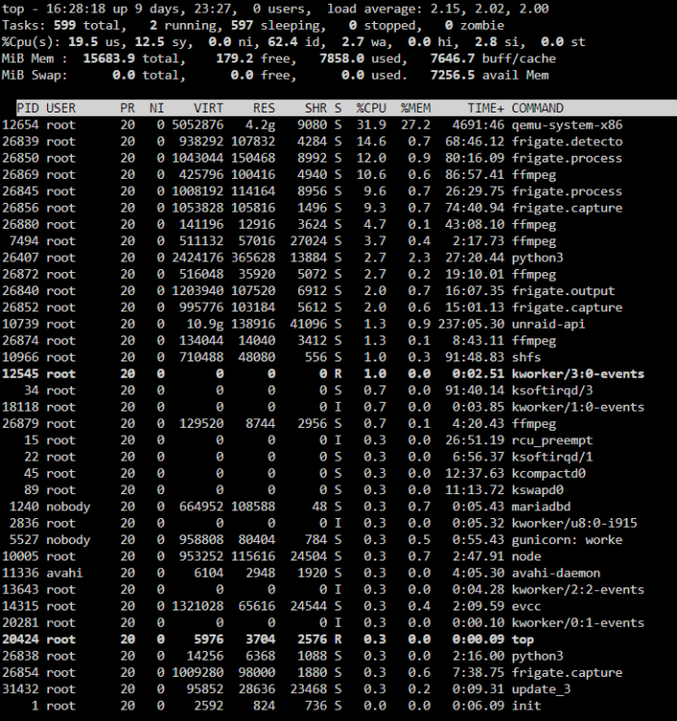Image resolution: width=677 pixels, height=721 pixels.
Task: Click the 62.4 id CPU value
Action: tap(283, 42)
